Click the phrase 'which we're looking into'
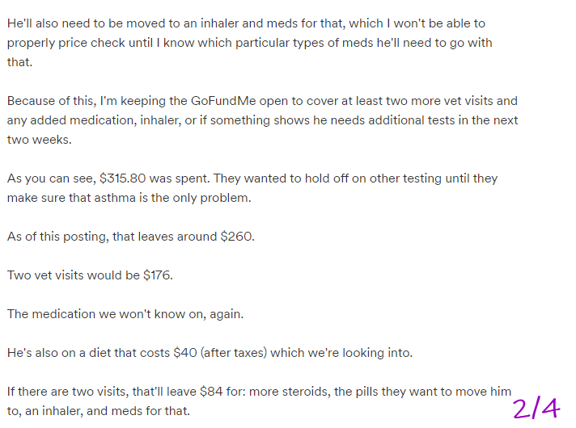 pos(341,353)
